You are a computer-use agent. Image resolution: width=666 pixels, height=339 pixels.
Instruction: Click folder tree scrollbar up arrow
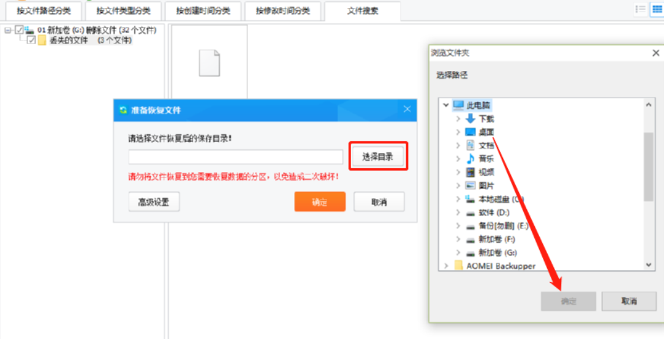click(x=649, y=105)
